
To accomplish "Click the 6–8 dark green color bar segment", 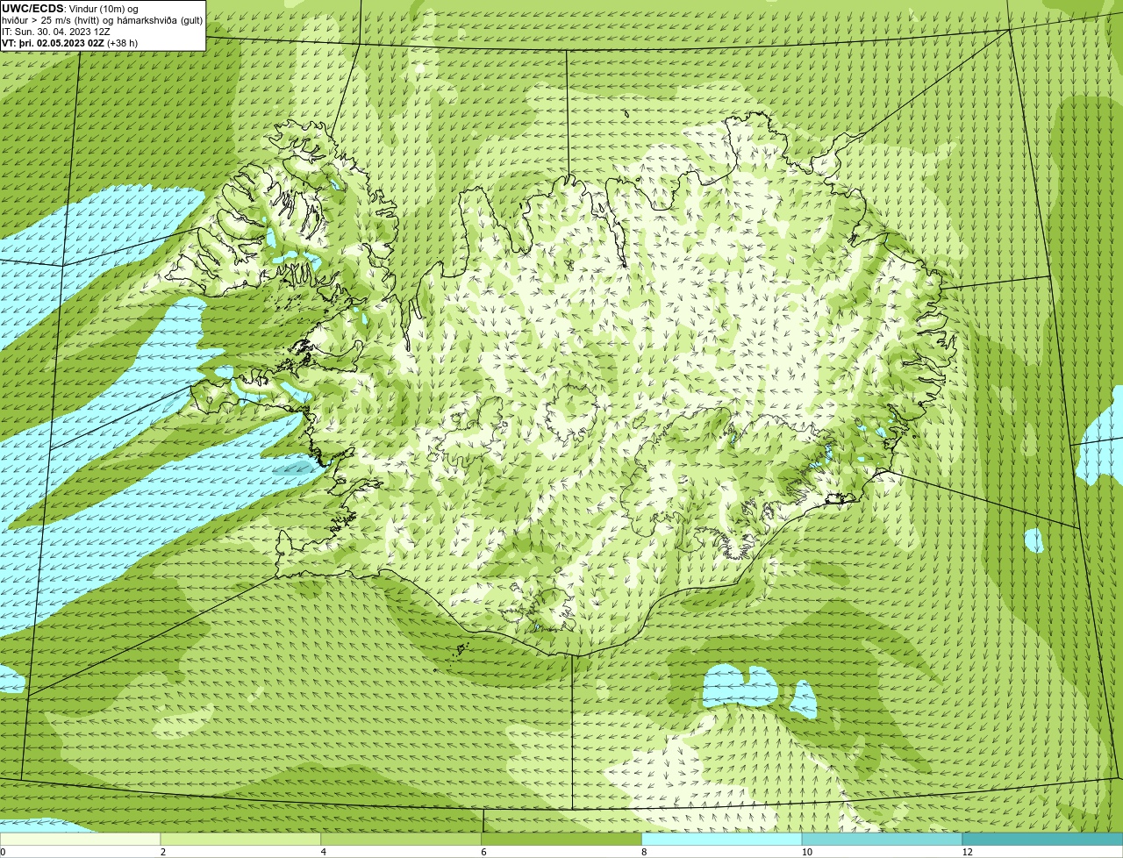I will coord(562,839).
